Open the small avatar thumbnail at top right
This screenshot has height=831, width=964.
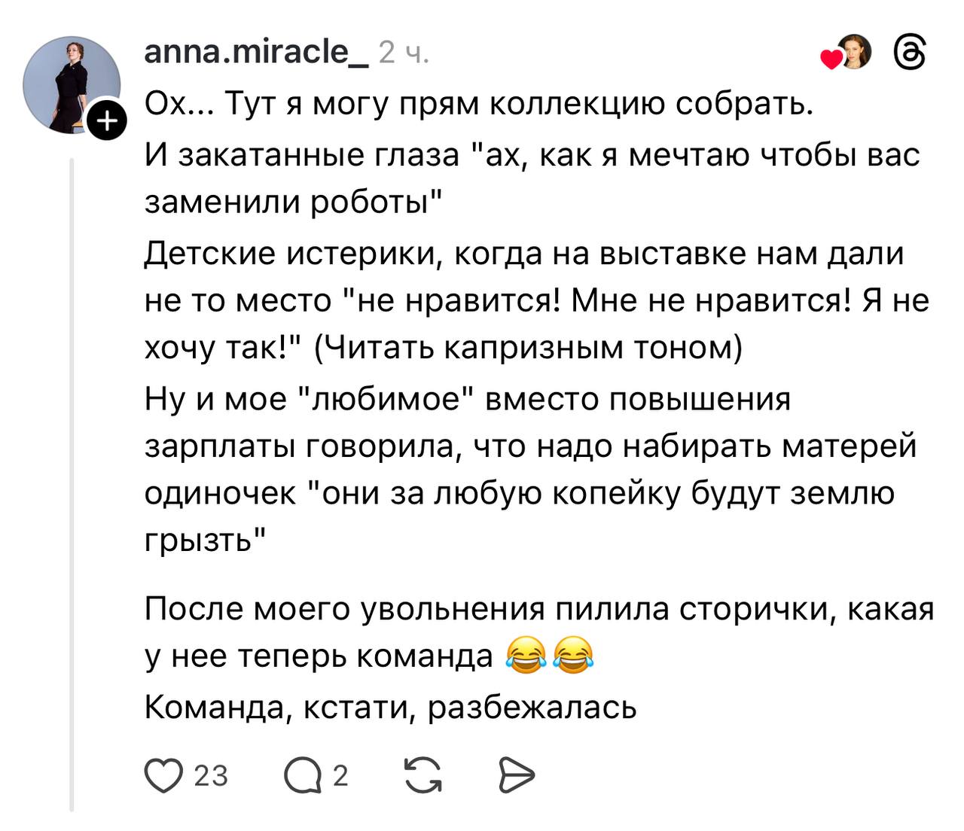pyautogui.click(x=855, y=53)
